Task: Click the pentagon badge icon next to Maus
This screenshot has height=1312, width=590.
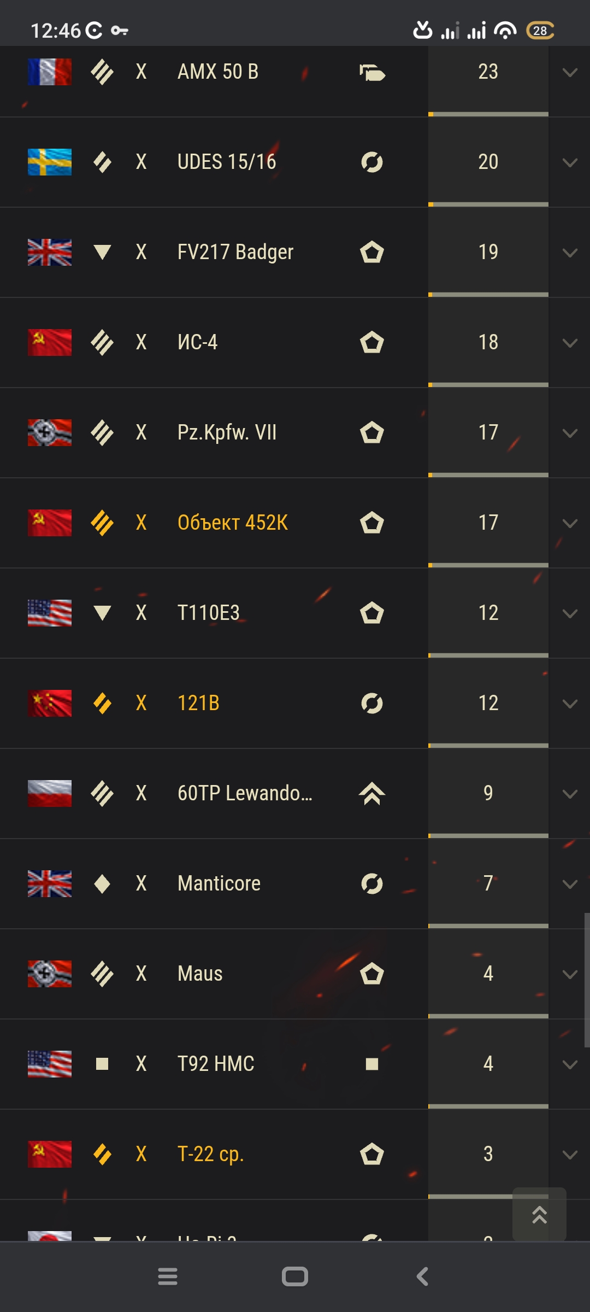Action: pyautogui.click(x=372, y=974)
